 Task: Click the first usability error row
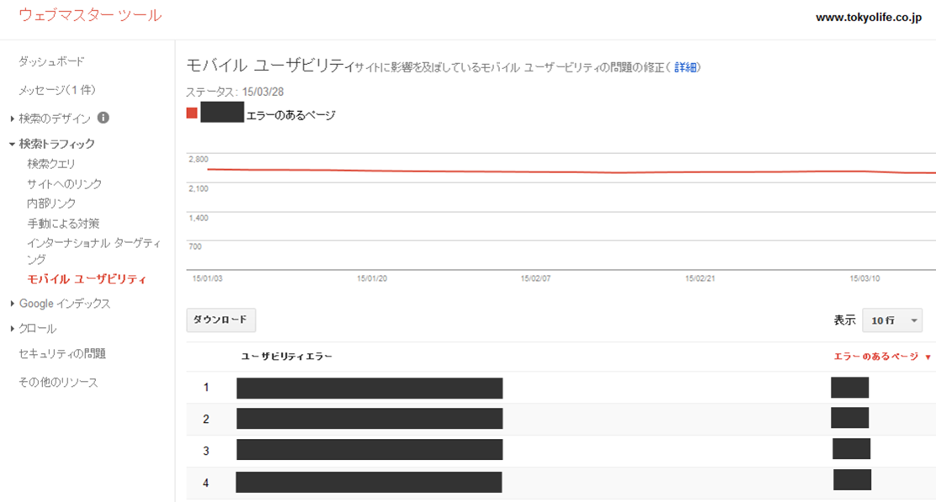[x=561, y=388]
